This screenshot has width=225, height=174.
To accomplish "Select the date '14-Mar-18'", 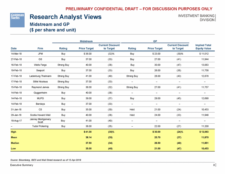I will click(16, 54).
